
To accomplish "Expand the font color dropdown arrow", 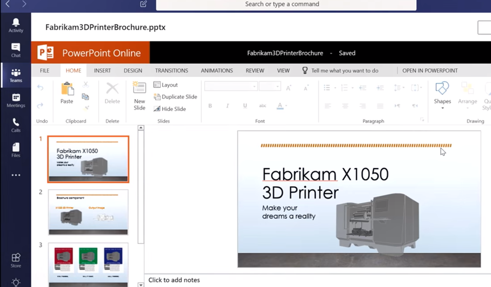I will 286,106.
